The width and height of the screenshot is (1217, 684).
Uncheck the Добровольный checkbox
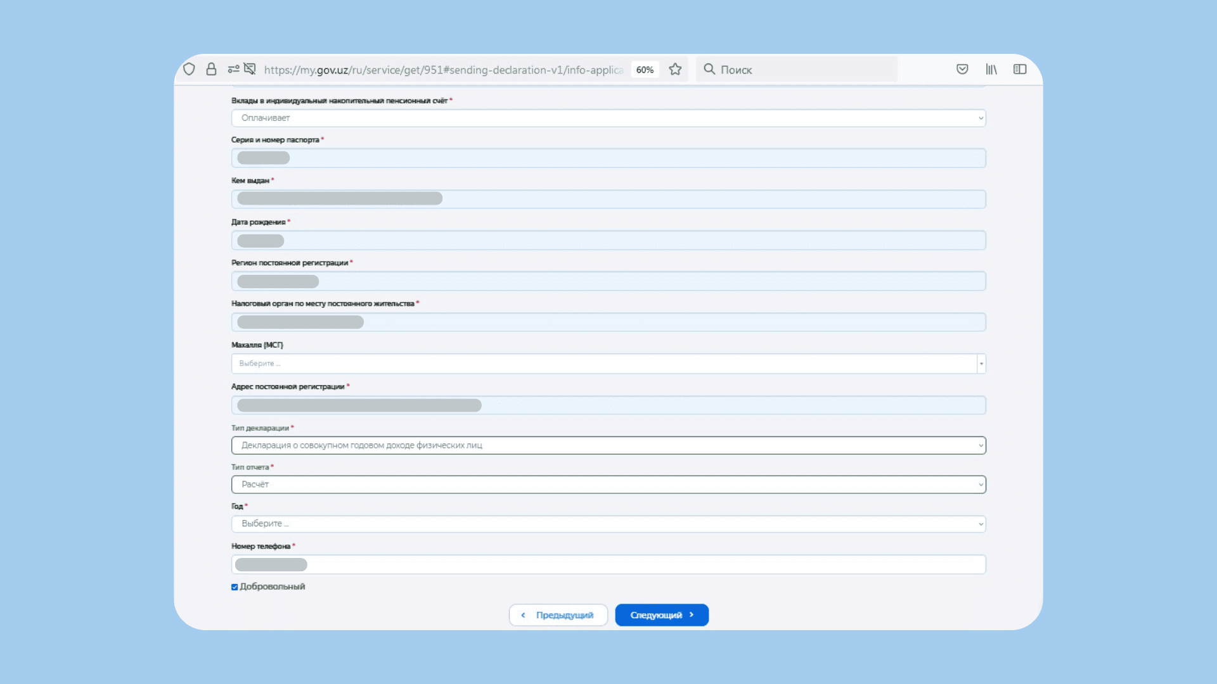pyautogui.click(x=235, y=587)
